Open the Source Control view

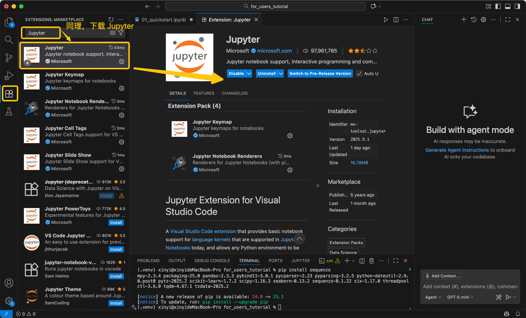pyautogui.click(x=9, y=58)
